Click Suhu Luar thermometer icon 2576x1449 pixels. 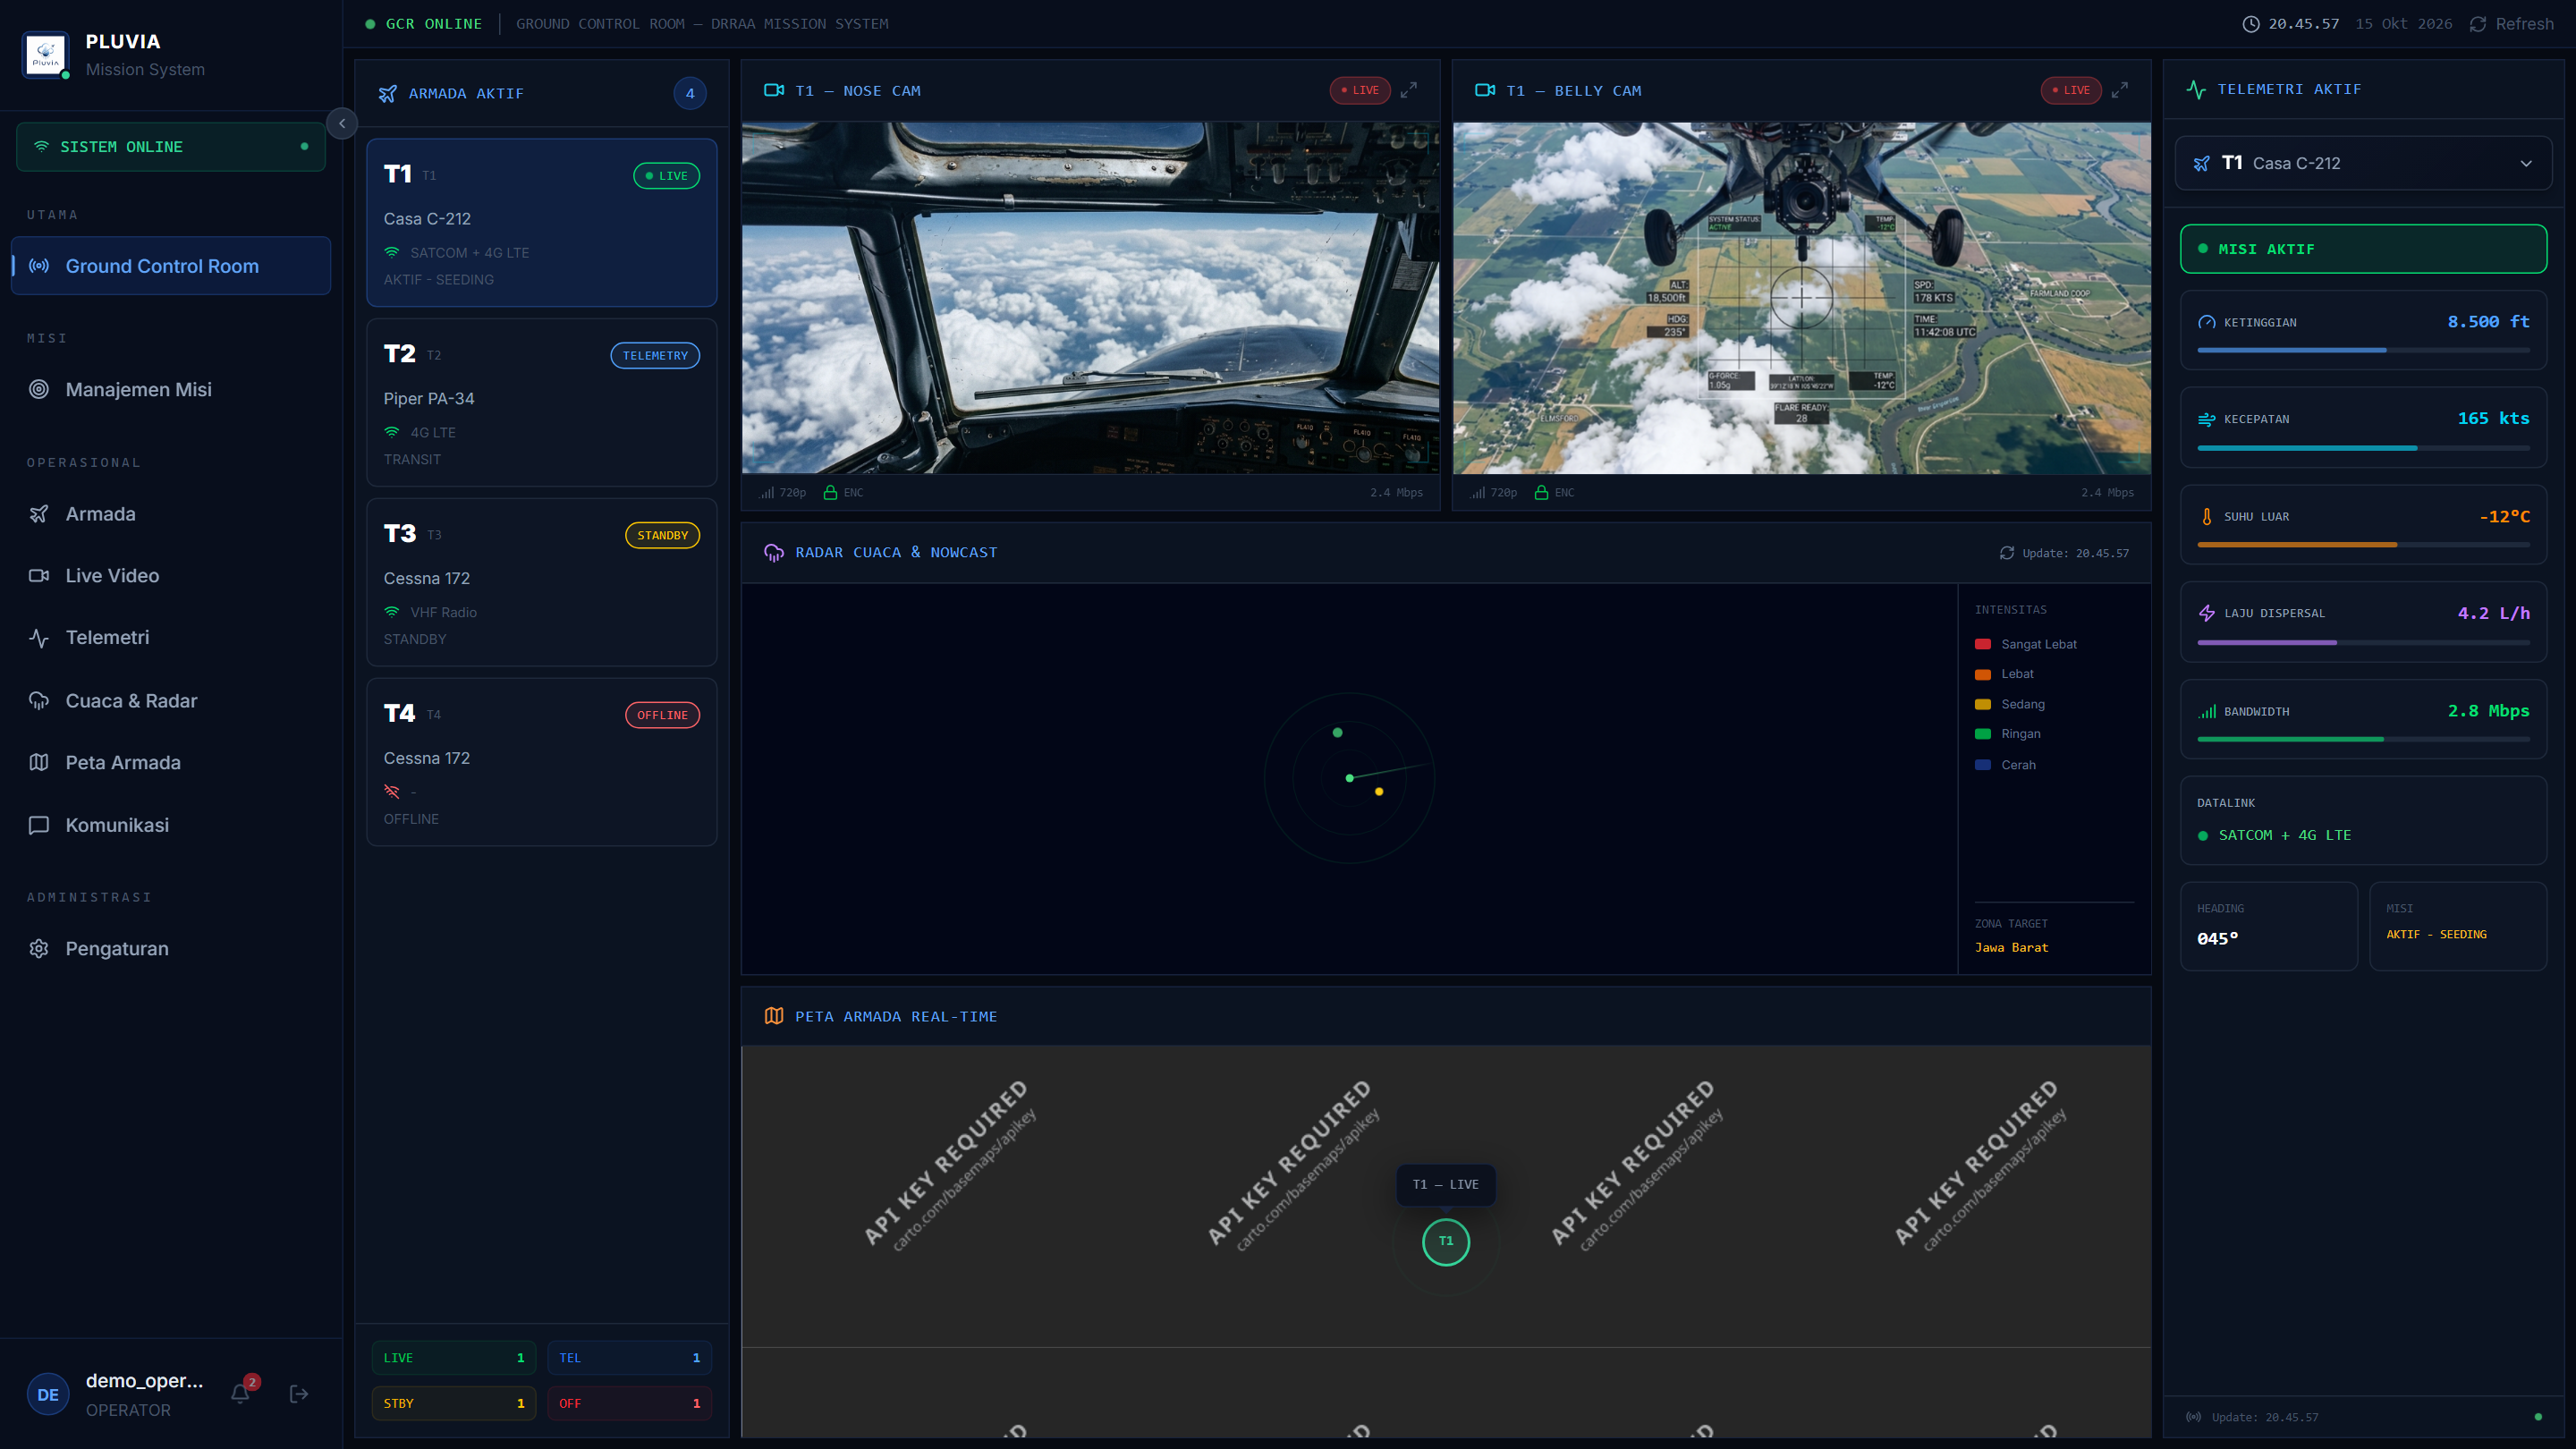click(x=2207, y=516)
